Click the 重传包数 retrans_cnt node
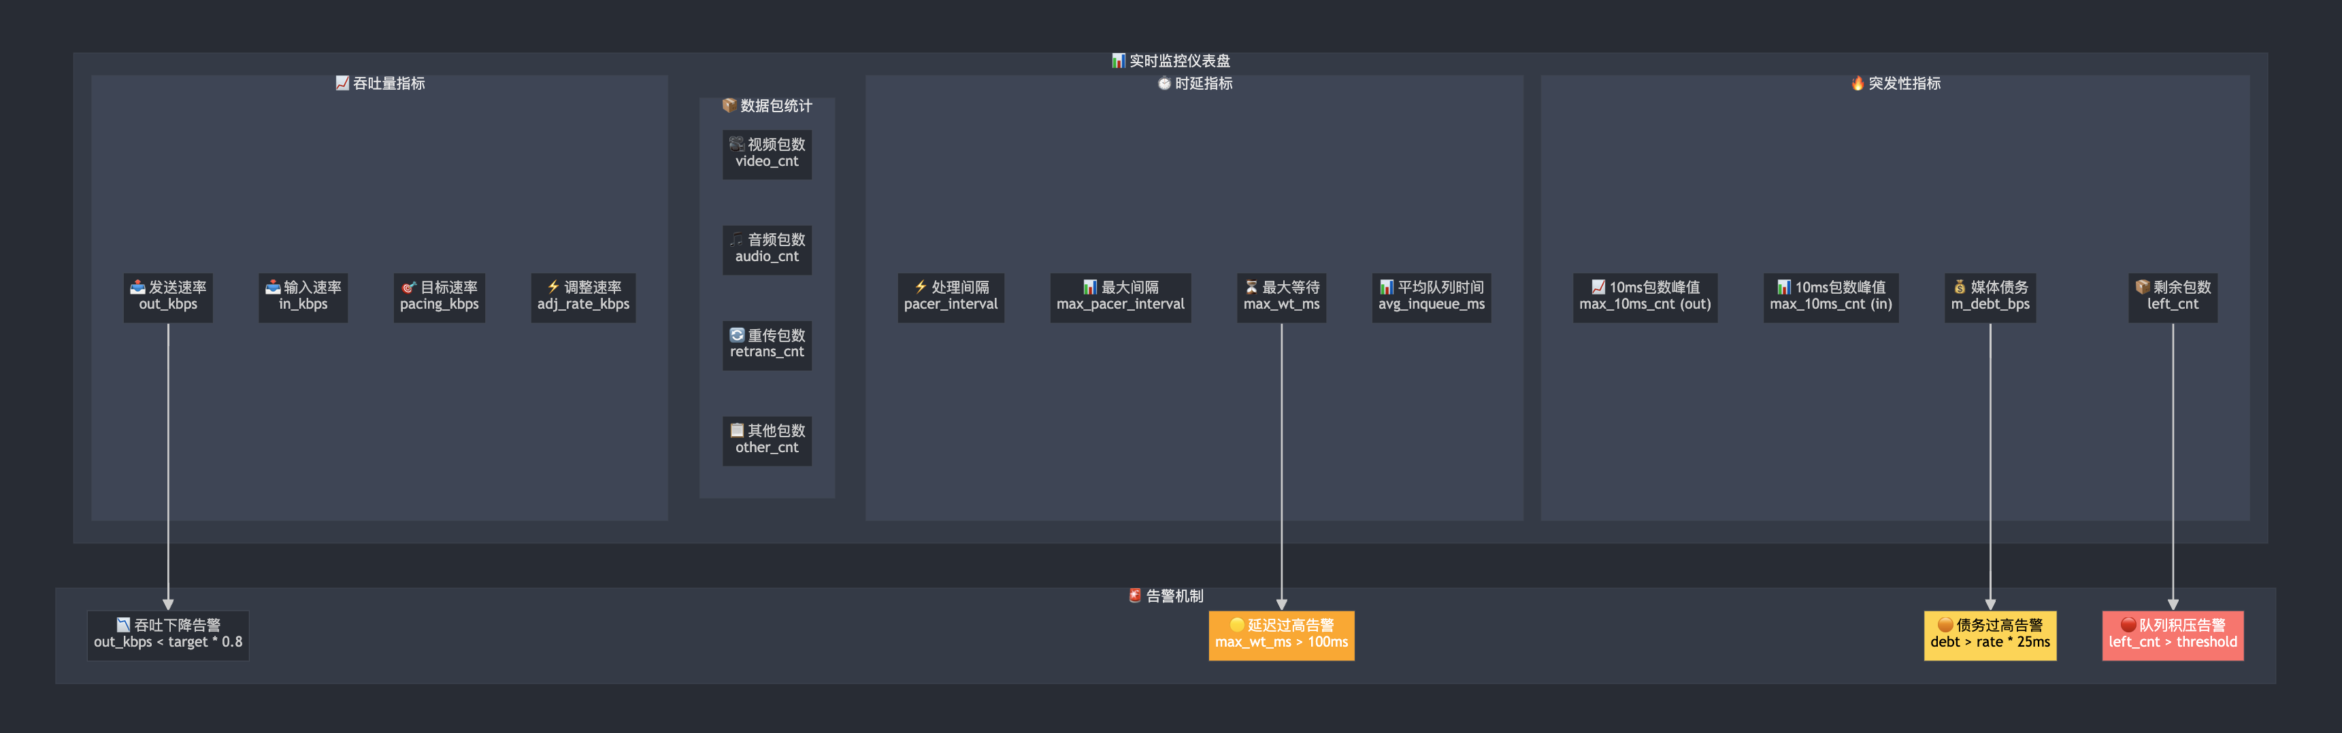 coord(766,345)
